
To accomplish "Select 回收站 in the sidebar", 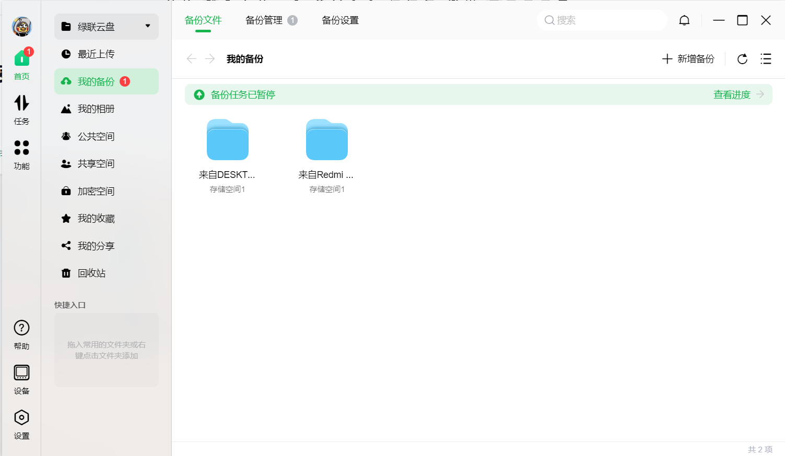I will click(107, 273).
